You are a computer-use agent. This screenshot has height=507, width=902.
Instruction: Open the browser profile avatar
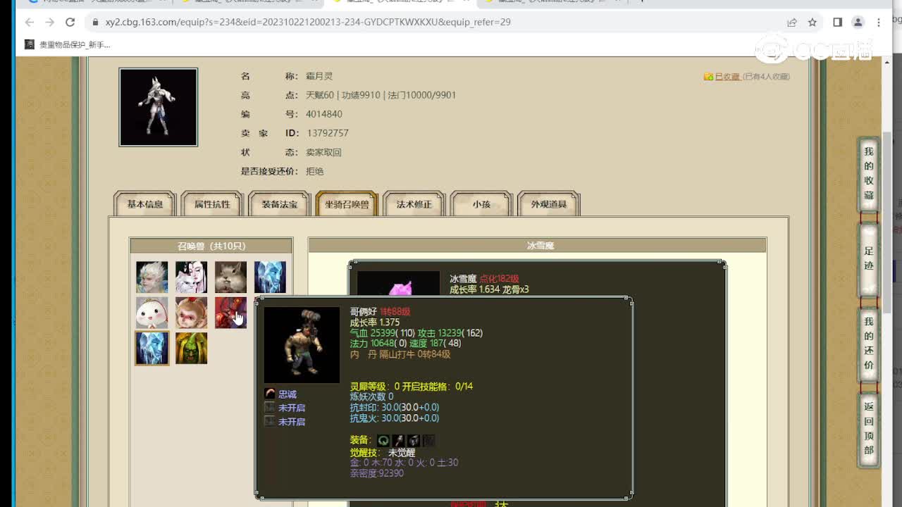point(858,23)
